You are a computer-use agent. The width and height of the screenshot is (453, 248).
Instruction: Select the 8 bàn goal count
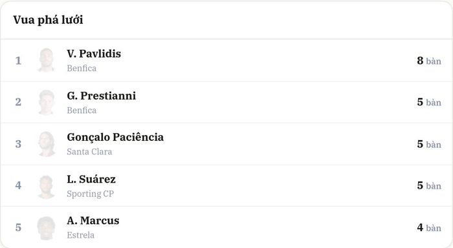click(x=429, y=61)
